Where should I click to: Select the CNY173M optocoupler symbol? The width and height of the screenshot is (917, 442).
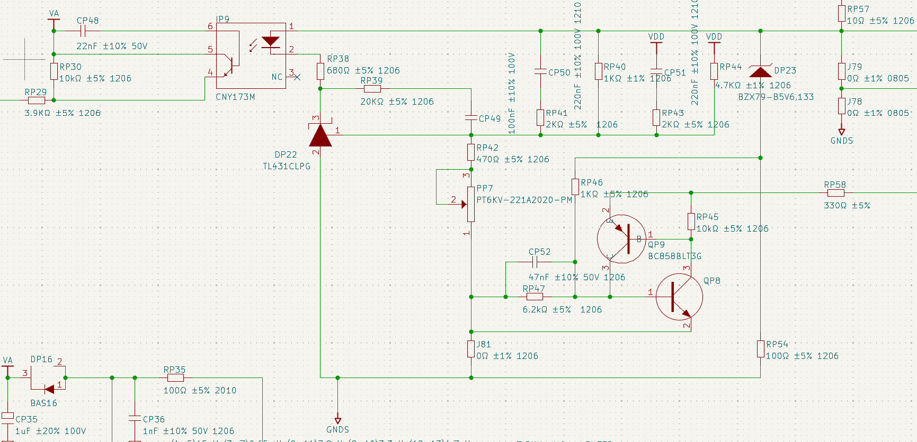pyautogui.click(x=251, y=56)
